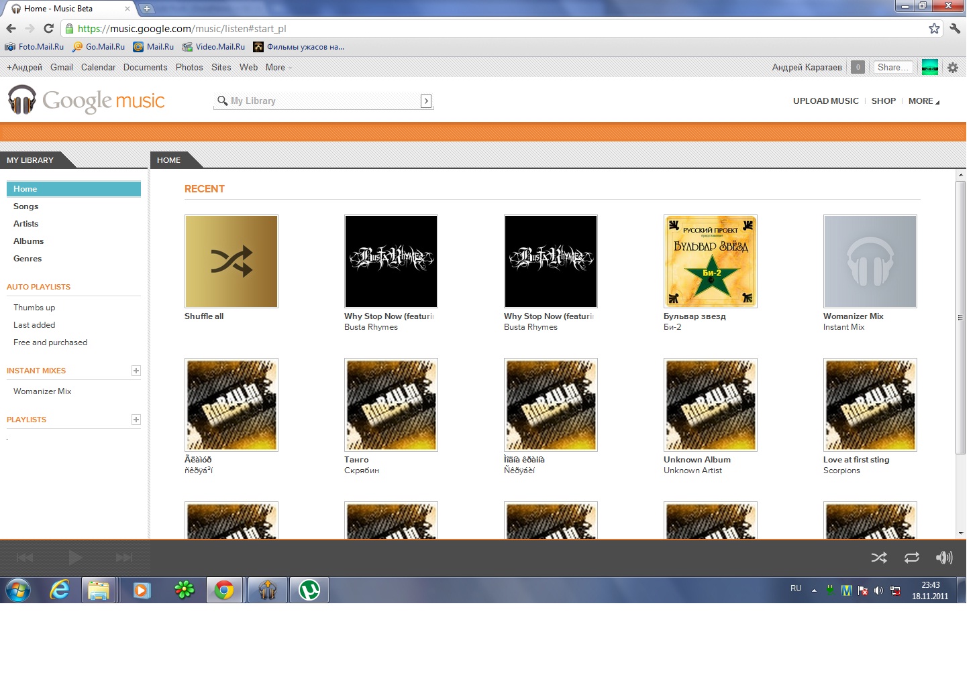Expand the MORE dropdown in header
The image size is (979, 689).
pyautogui.click(x=924, y=101)
